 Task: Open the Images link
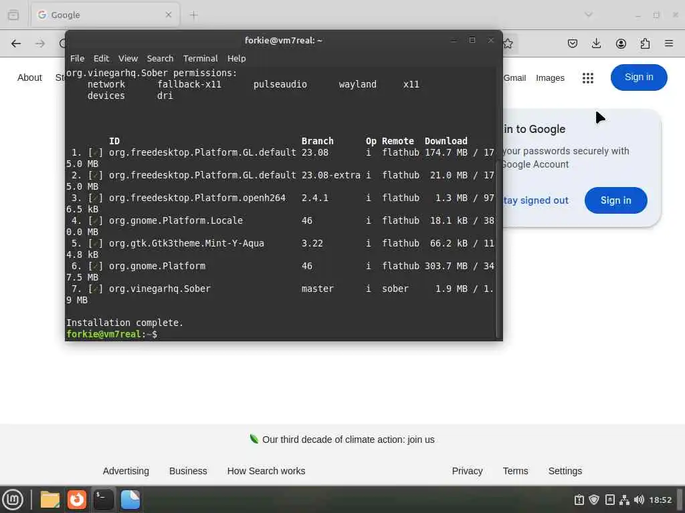(550, 77)
